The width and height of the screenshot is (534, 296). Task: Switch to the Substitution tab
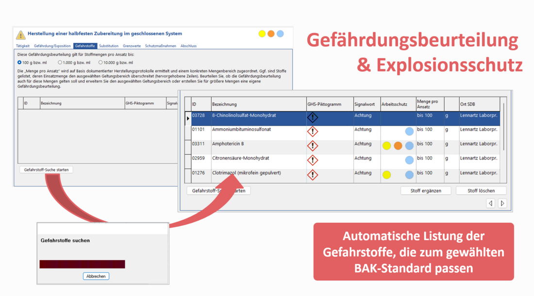click(109, 46)
